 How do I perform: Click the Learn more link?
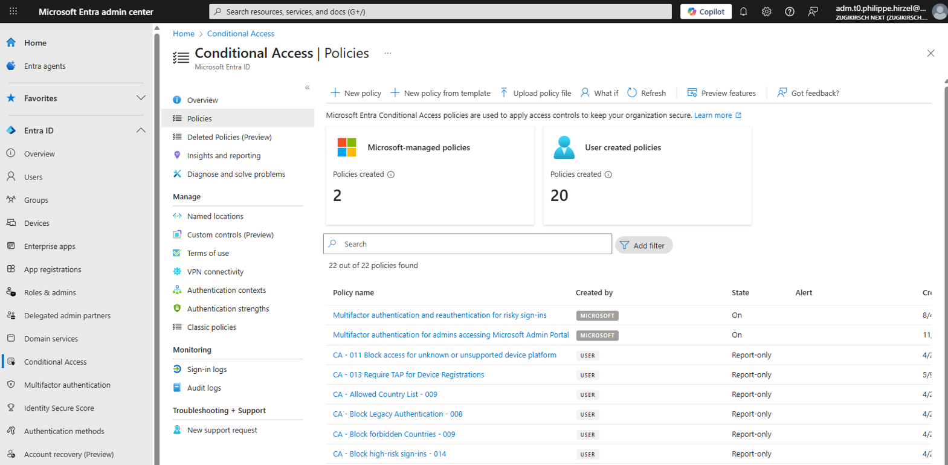(713, 115)
